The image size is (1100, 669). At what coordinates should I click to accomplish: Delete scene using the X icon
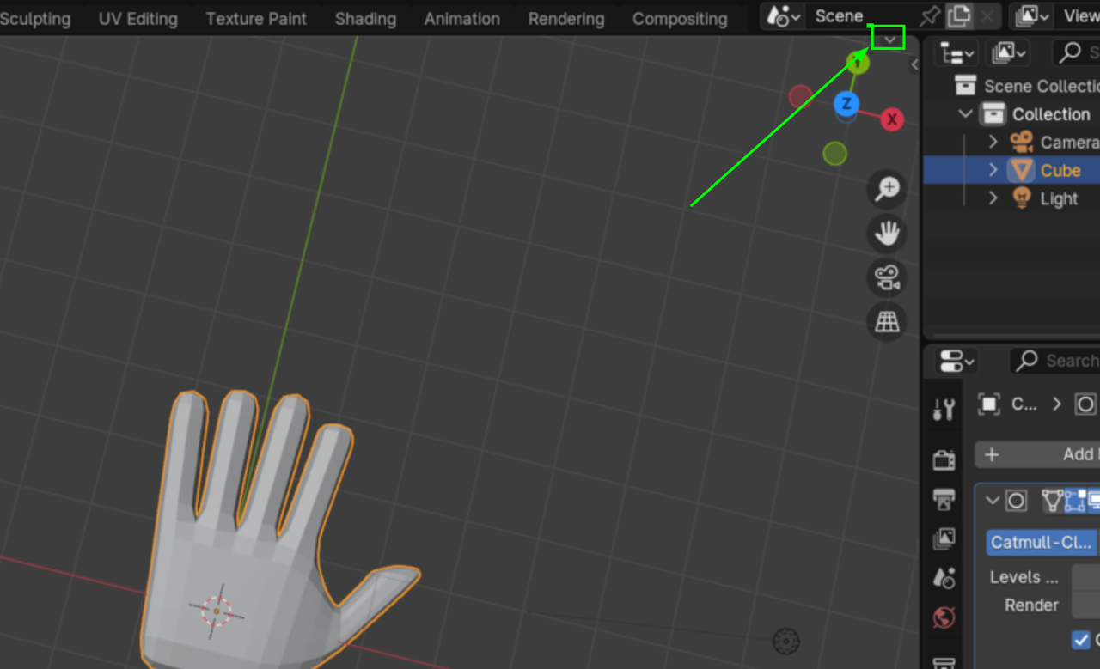(x=987, y=15)
